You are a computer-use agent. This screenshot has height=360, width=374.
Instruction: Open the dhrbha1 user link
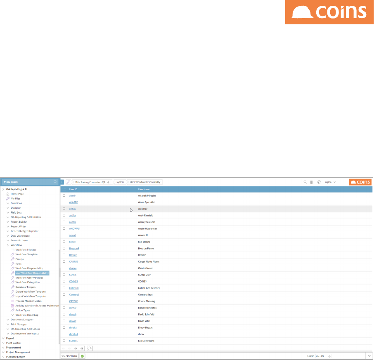tap(73, 334)
